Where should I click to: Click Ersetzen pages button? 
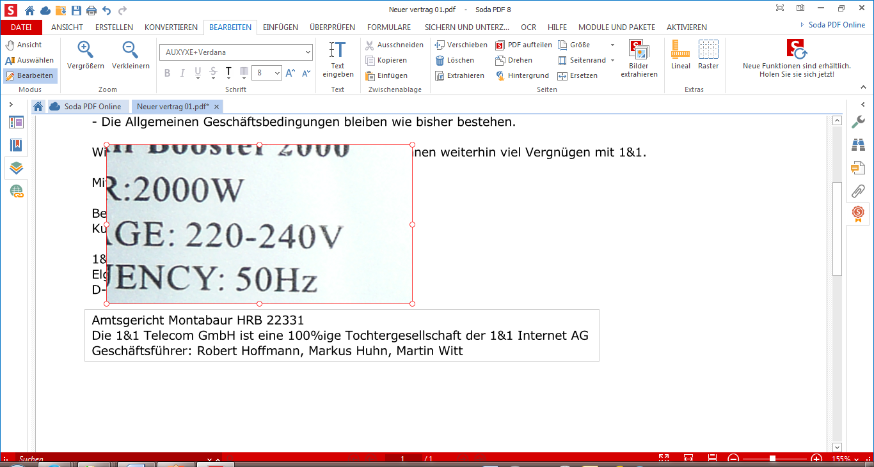click(x=578, y=75)
